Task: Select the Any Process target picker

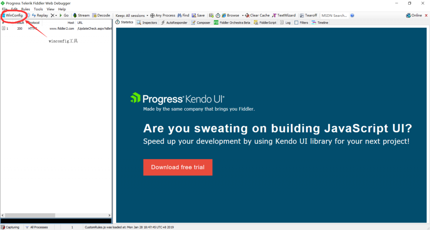Action: click(x=163, y=16)
